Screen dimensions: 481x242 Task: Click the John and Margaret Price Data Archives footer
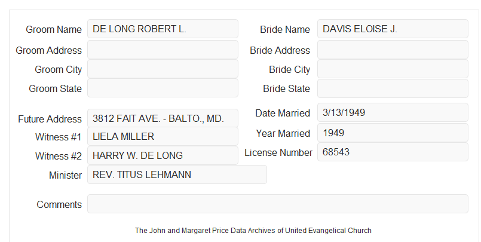[253, 230]
